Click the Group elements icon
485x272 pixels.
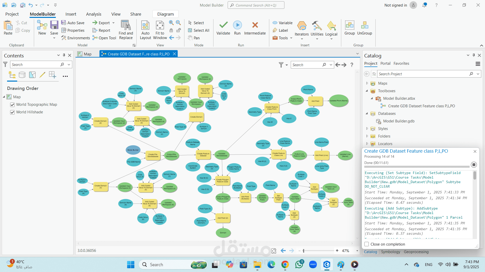tap(350, 25)
